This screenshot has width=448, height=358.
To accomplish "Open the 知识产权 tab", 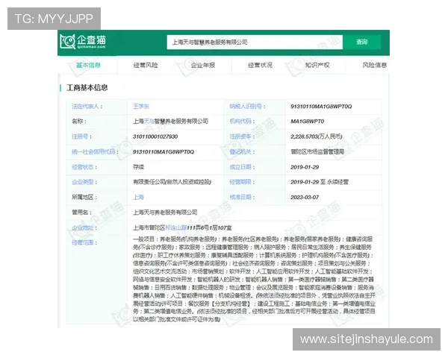I will click(x=317, y=65).
